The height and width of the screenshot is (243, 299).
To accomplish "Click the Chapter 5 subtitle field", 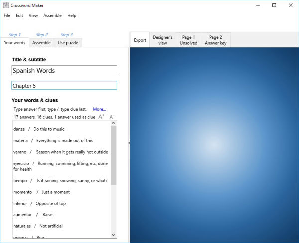I will point(64,86).
